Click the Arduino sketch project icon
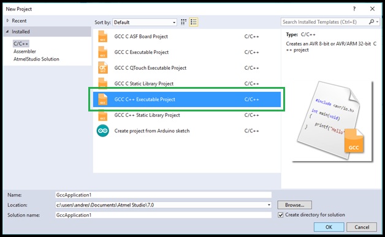The height and width of the screenshot is (237, 385). coord(102,131)
